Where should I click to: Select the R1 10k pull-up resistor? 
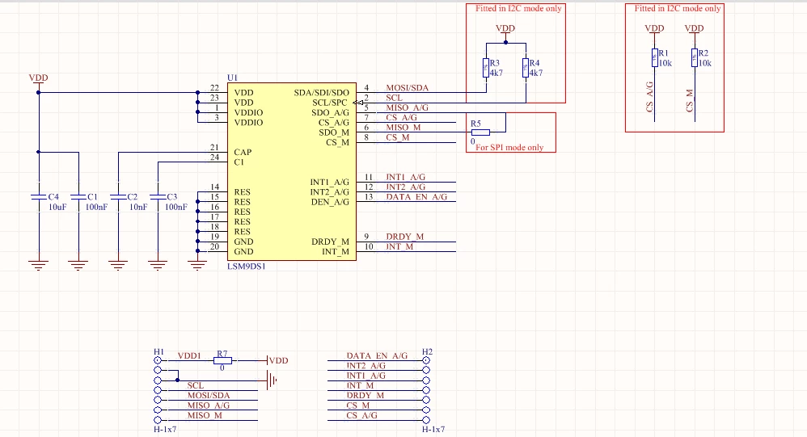[655, 57]
